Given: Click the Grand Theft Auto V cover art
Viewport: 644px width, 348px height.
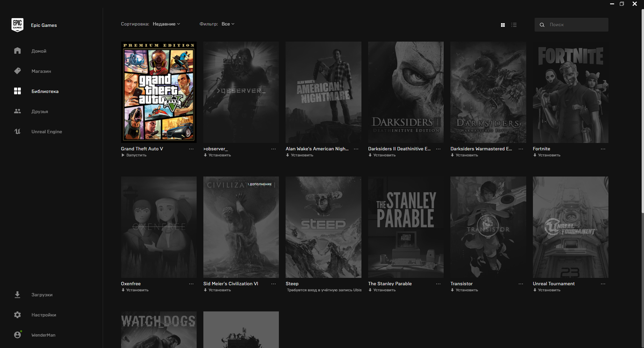Looking at the screenshot, I should [x=159, y=92].
